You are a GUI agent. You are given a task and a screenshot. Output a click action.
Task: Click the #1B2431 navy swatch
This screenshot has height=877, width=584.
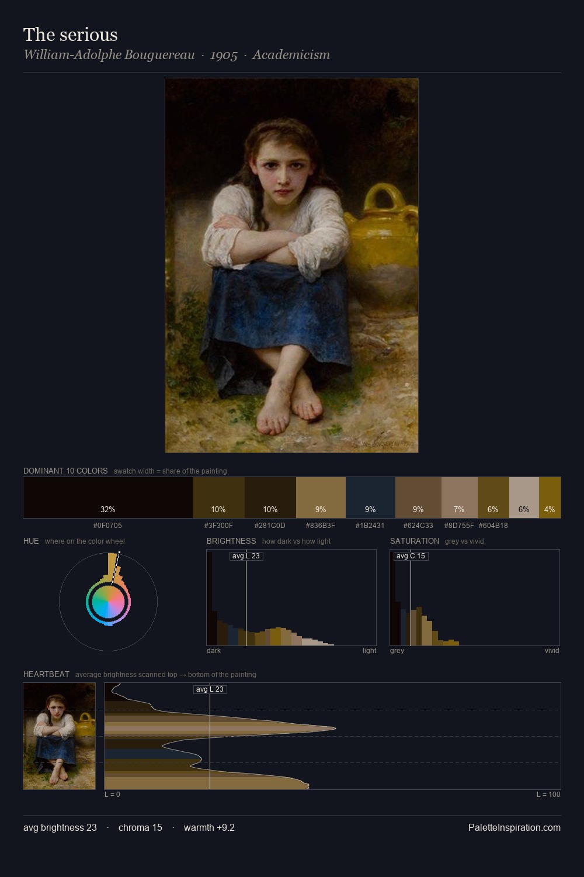coord(370,498)
